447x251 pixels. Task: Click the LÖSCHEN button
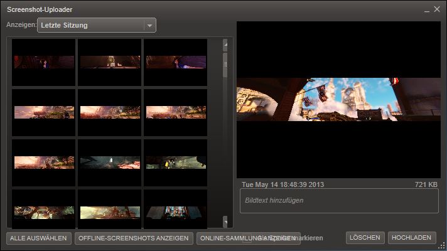click(x=365, y=238)
